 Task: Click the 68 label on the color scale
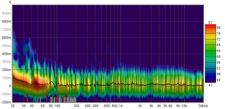point(218,45)
